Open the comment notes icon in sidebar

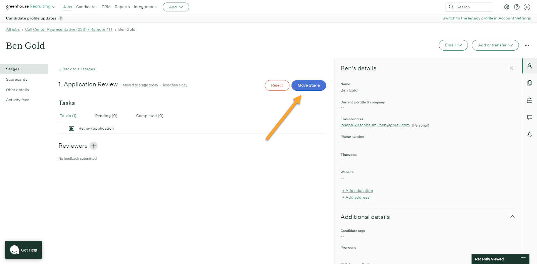click(530, 117)
